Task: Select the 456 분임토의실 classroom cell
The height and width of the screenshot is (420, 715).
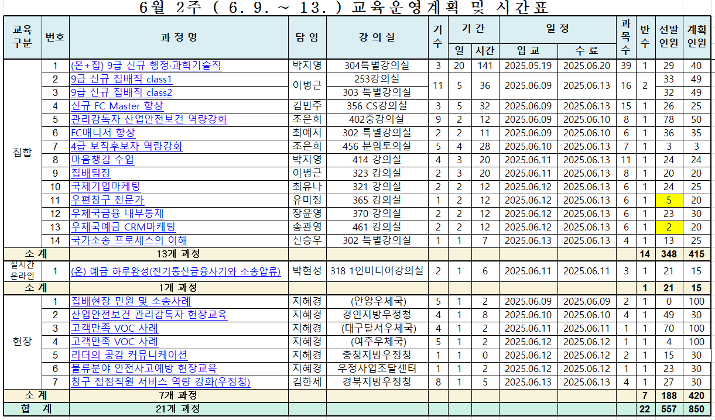Action: point(377,146)
